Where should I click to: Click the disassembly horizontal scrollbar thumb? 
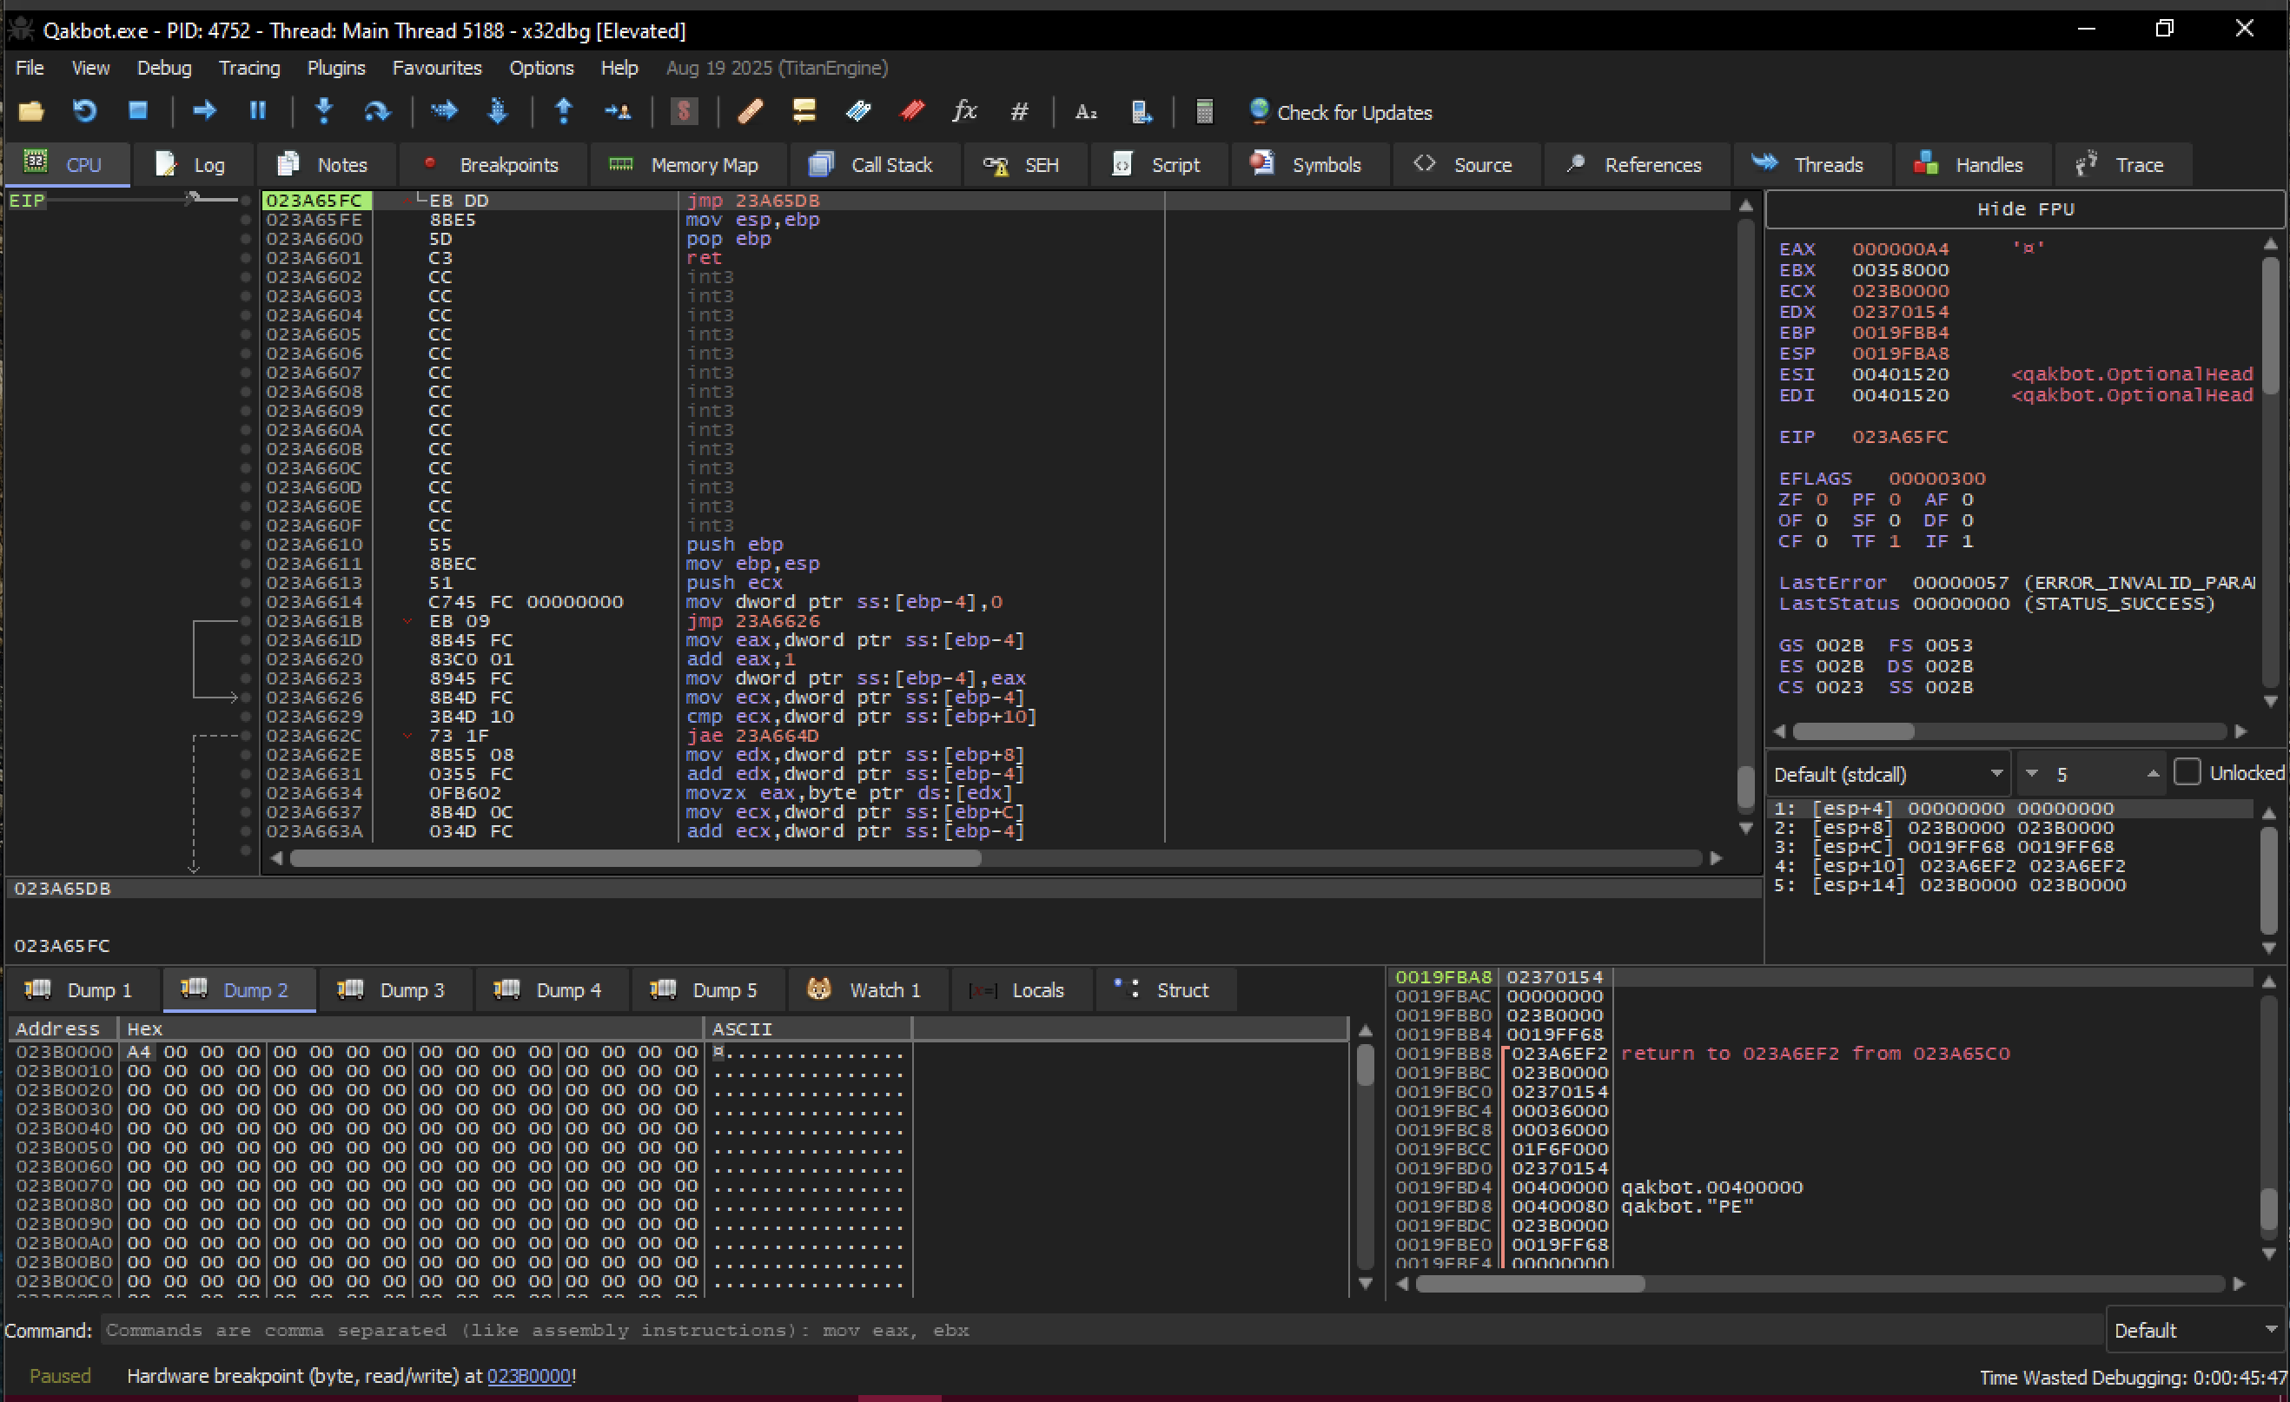point(635,858)
